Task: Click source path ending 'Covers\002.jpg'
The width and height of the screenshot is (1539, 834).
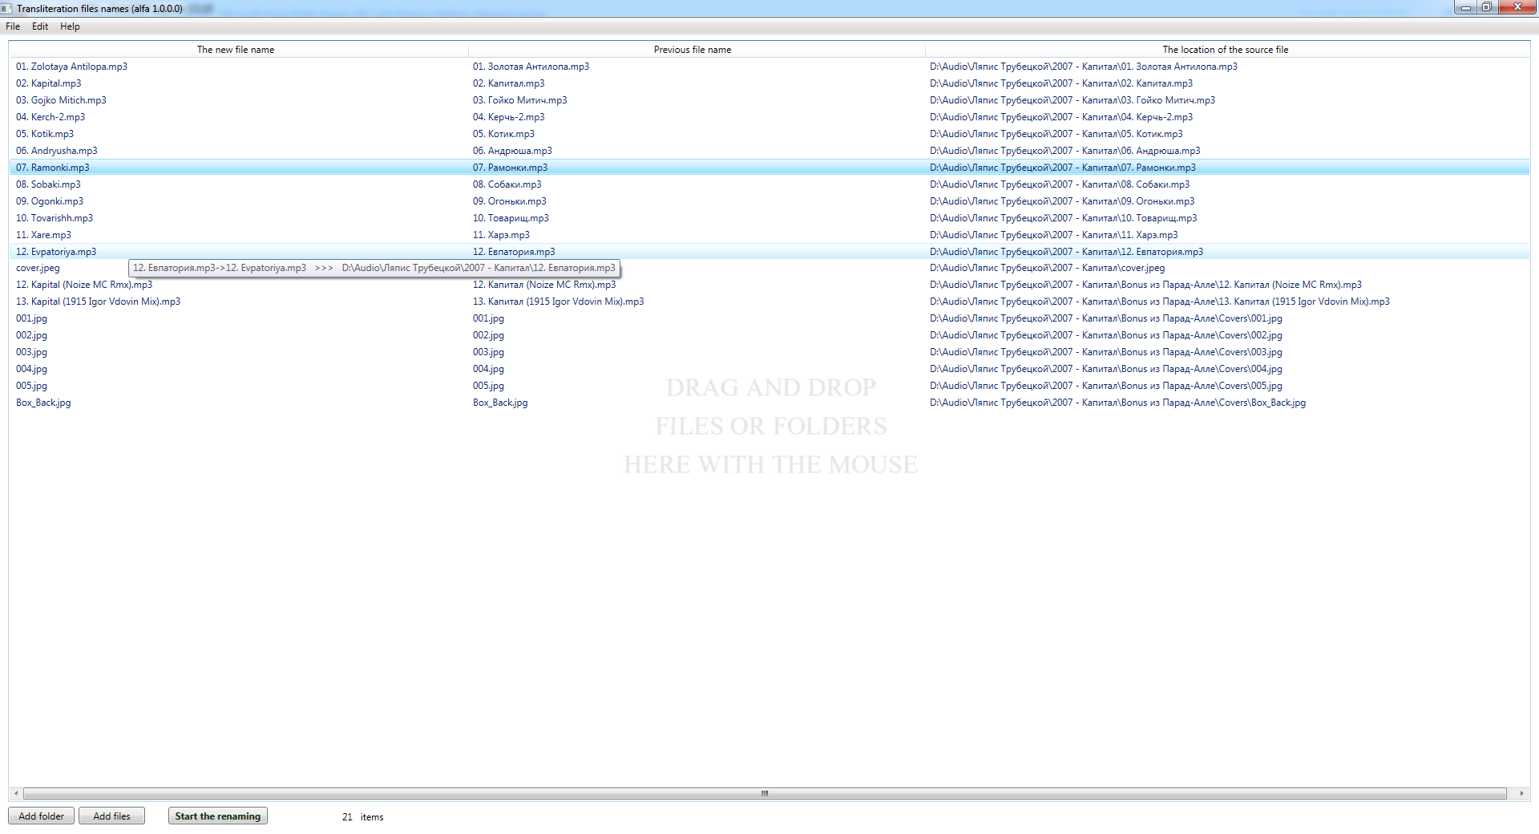Action: (1106, 335)
